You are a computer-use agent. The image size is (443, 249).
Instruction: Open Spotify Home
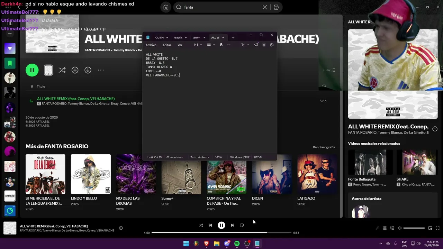point(166,7)
